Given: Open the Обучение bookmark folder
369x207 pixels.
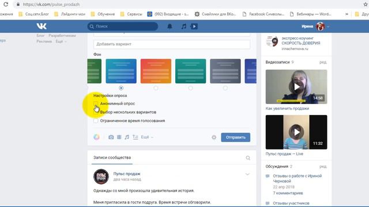Looking at the screenshot, I should pos(103,14).
